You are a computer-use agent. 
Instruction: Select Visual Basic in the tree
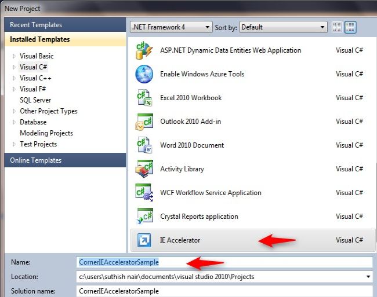tap(37, 56)
